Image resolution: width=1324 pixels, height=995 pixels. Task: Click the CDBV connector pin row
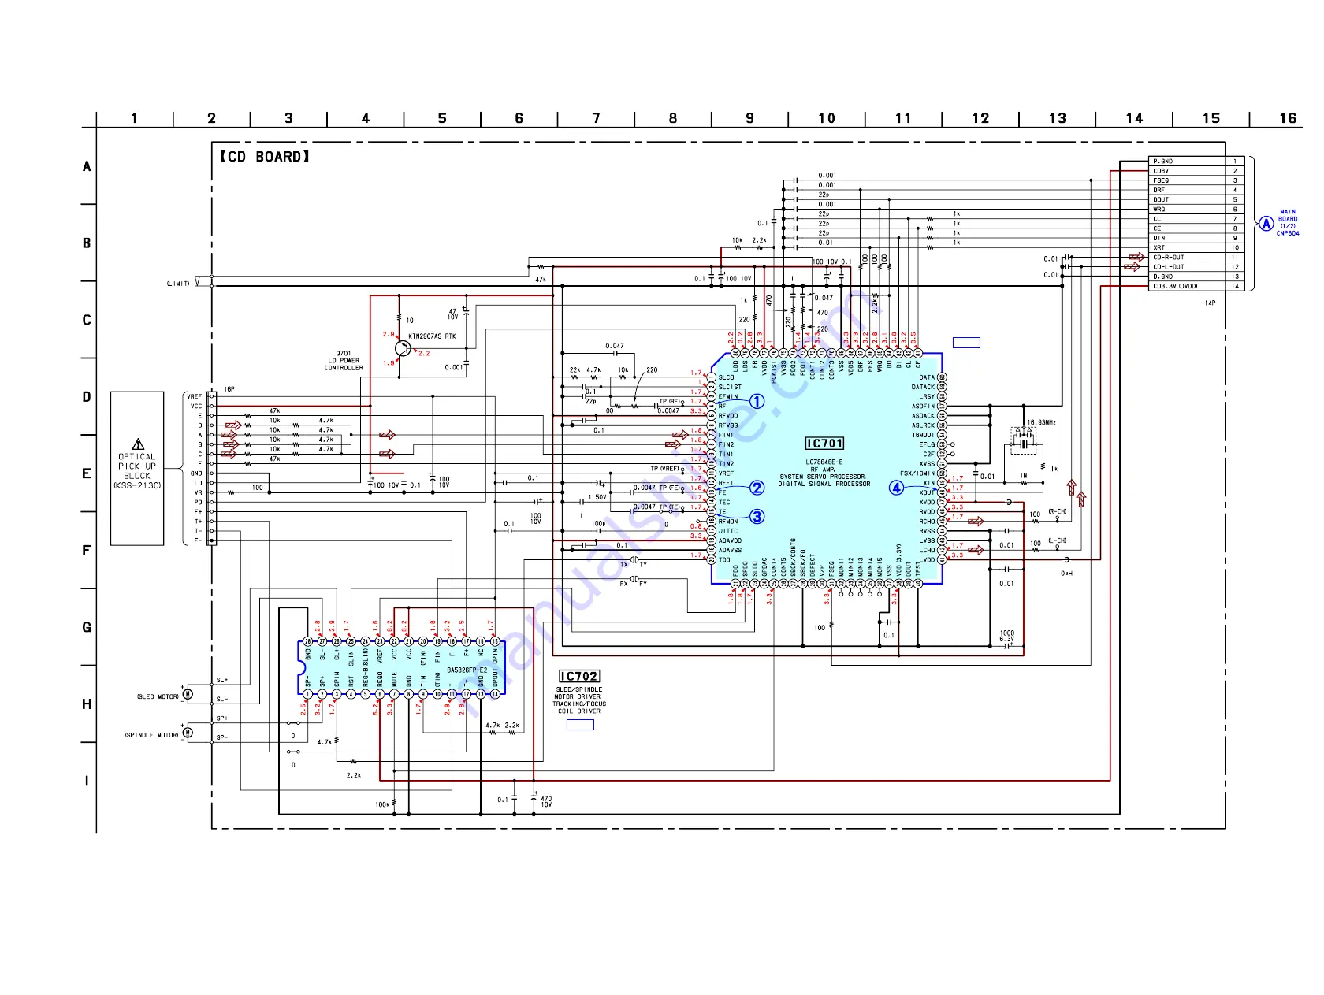click(x=1197, y=170)
